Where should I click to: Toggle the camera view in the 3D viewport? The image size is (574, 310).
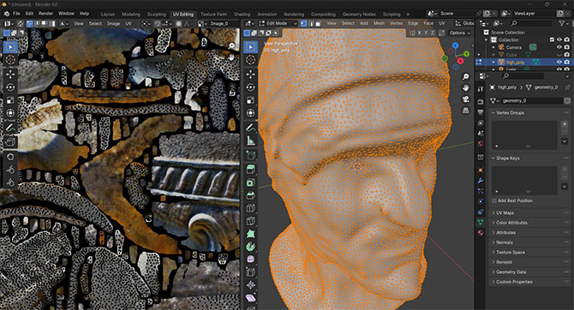(x=466, y=99)
